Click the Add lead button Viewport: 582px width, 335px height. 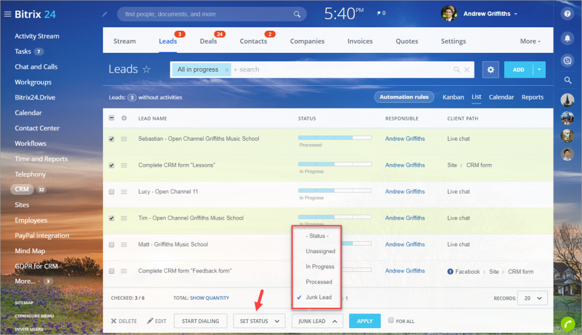[x=518, y=69]
